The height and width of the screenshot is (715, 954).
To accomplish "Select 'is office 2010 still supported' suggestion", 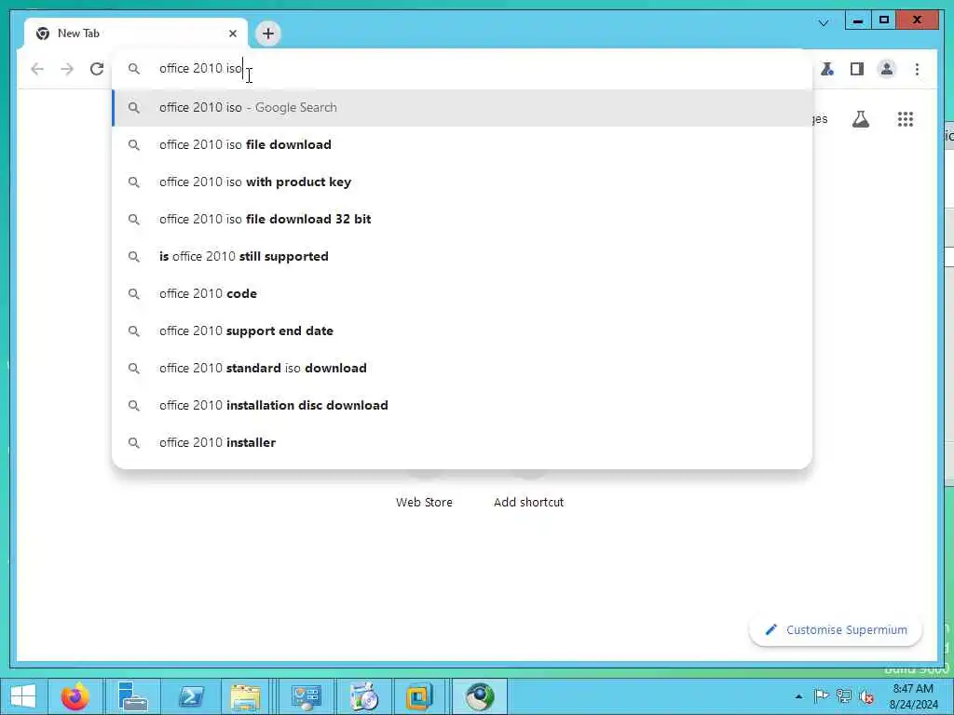I will pos(462,256).
